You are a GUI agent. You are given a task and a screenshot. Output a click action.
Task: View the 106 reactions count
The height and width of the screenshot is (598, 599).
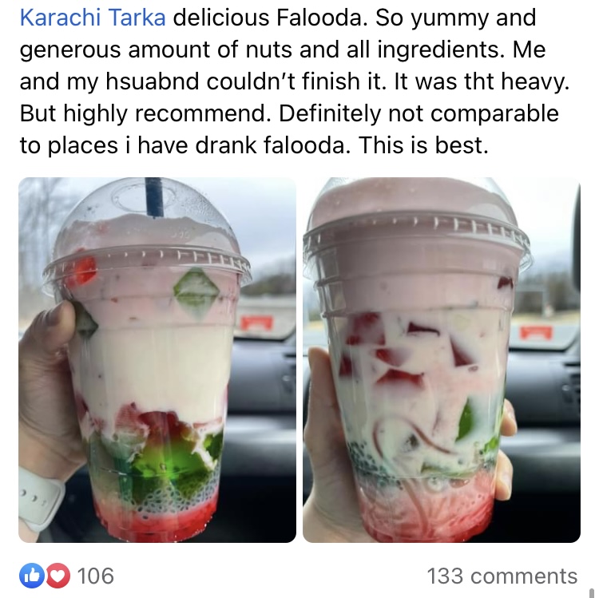coord(96,576)
